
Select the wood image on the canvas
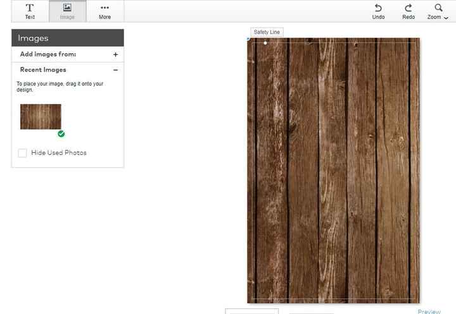333,171
